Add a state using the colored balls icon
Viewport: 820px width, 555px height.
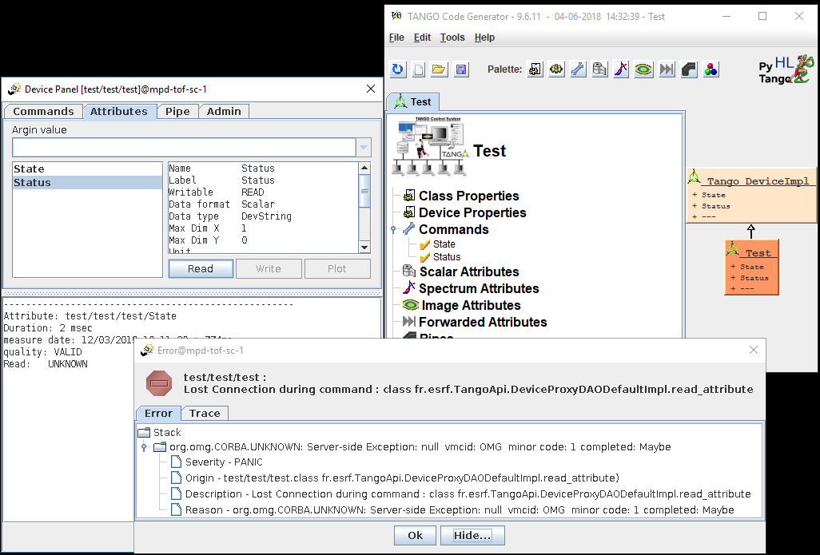click(x=711, y=69)
